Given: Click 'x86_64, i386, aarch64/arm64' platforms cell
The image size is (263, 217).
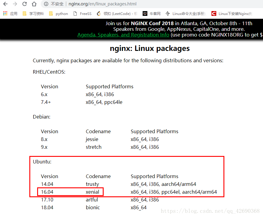Looking at the screenshot, I should pyautogui.click(x=163, y=184).
